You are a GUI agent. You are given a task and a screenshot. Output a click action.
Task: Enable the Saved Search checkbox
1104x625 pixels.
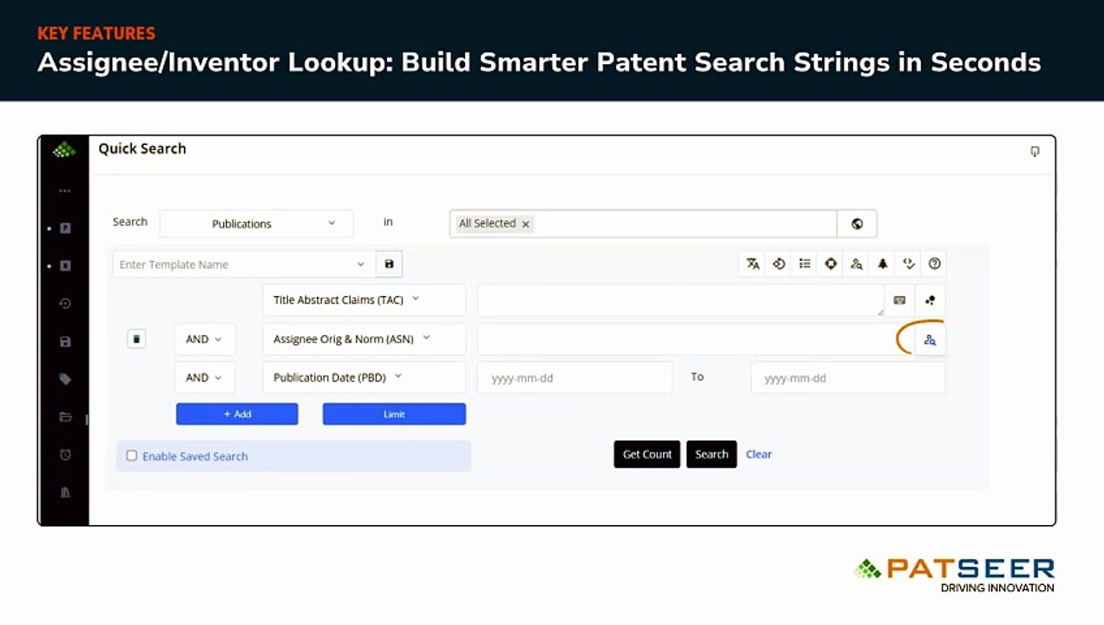(x=132, y=456)
